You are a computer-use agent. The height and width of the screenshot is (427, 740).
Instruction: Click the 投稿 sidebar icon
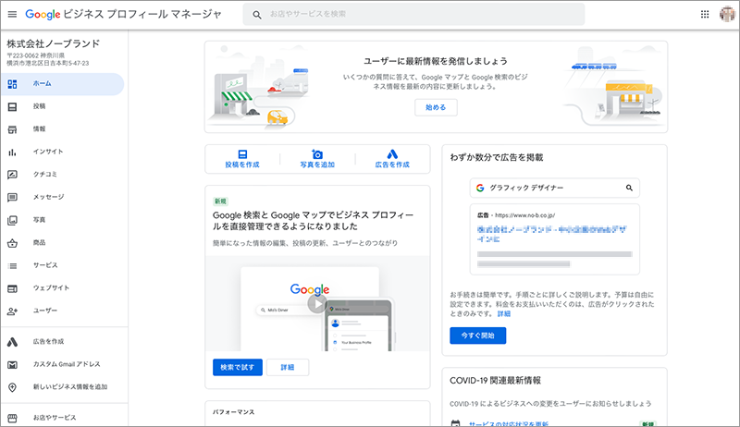[12, 107]
